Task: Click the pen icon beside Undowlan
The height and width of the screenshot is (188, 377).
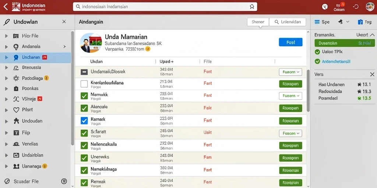Action: 7,22
